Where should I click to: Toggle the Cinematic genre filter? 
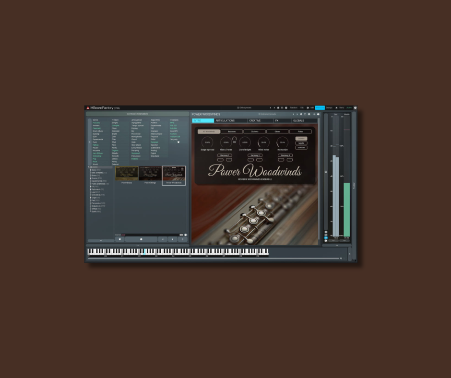coord(96,128)
